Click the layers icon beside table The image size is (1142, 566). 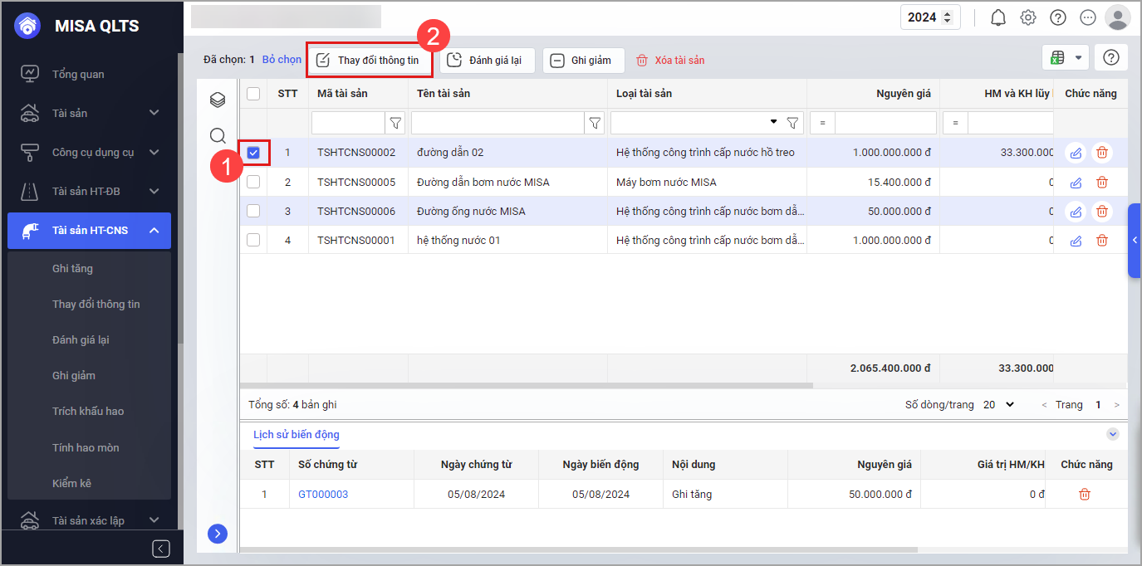coord(218,100)
